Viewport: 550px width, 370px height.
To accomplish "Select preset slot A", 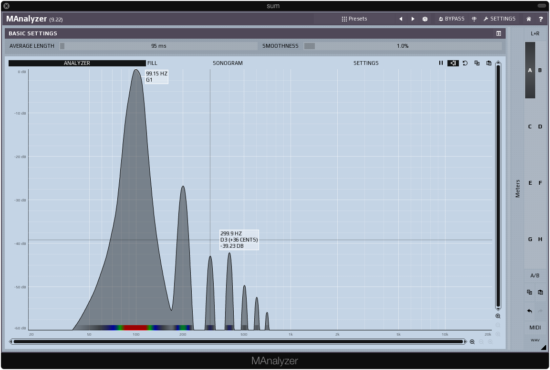I will [530, 70].
